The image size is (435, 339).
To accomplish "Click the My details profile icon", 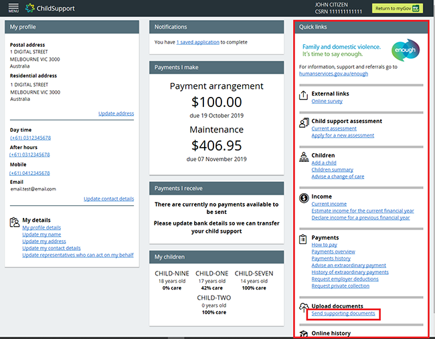I will [14, 221].
